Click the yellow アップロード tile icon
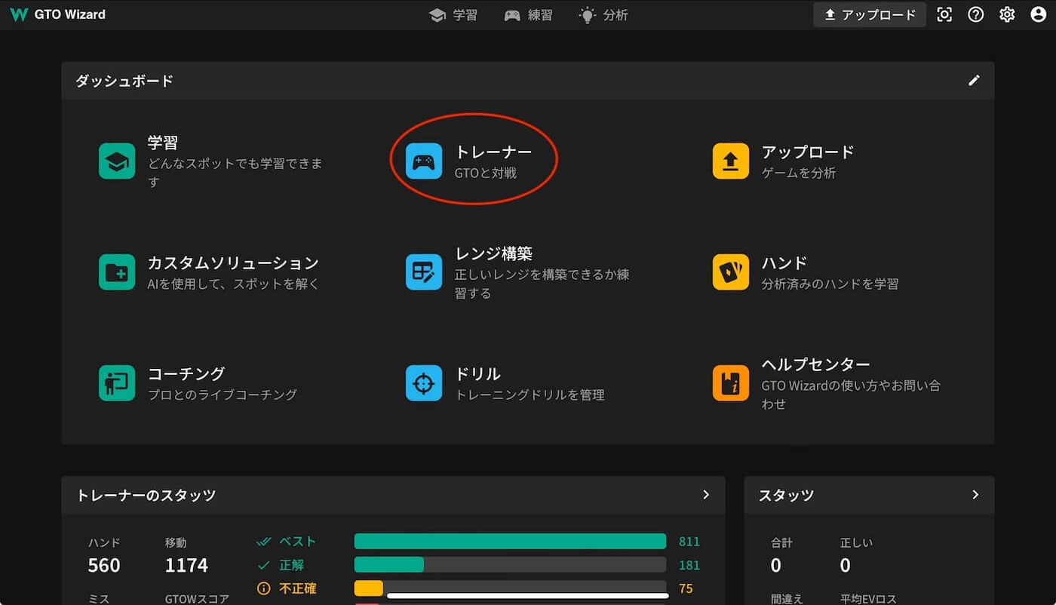 (x=731, y=161)
